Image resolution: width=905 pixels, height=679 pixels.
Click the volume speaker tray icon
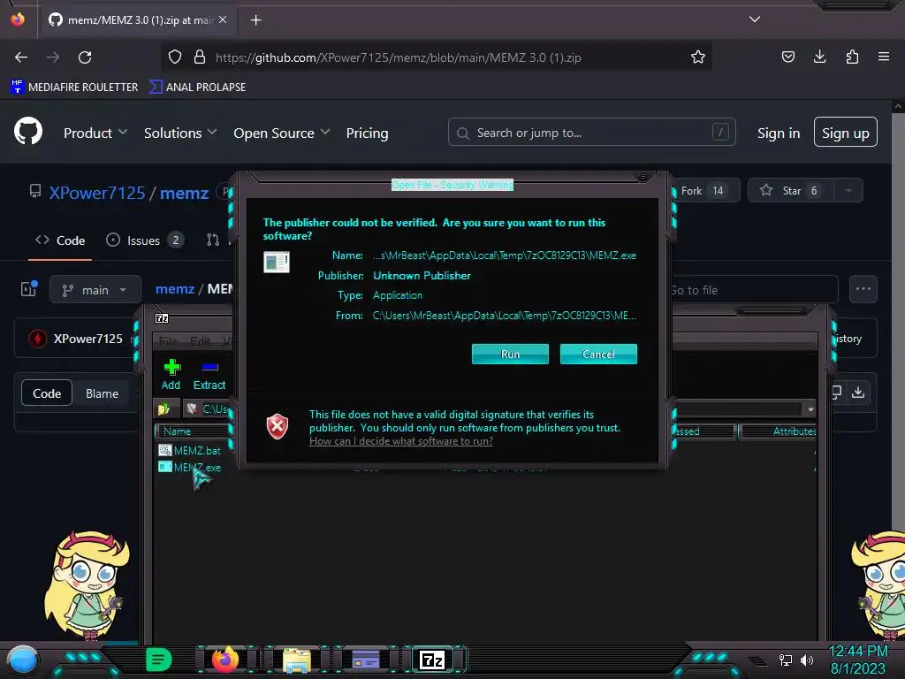pos(807,660)
